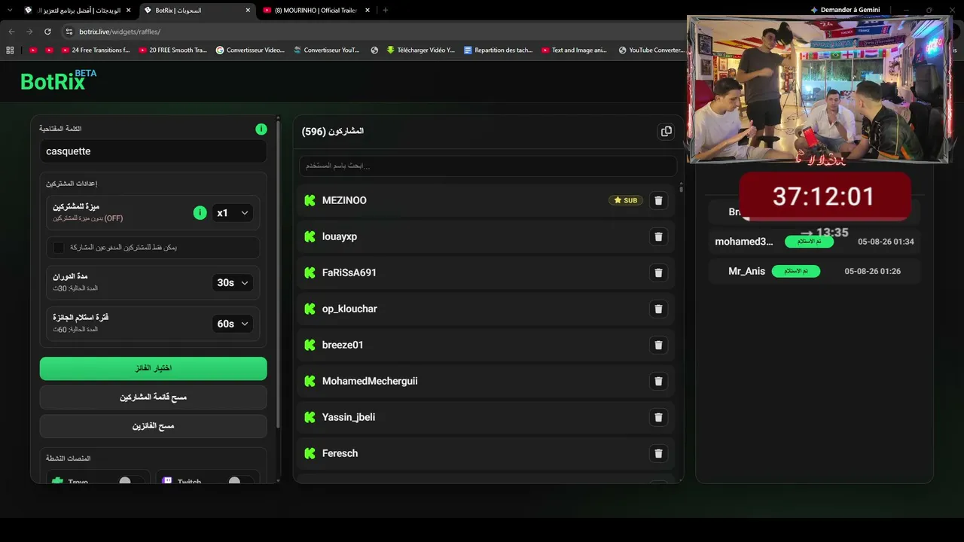This screenshot has width=964, height=542.
Task: Click the site info icon in the address bar
Action: coord(69,32)
